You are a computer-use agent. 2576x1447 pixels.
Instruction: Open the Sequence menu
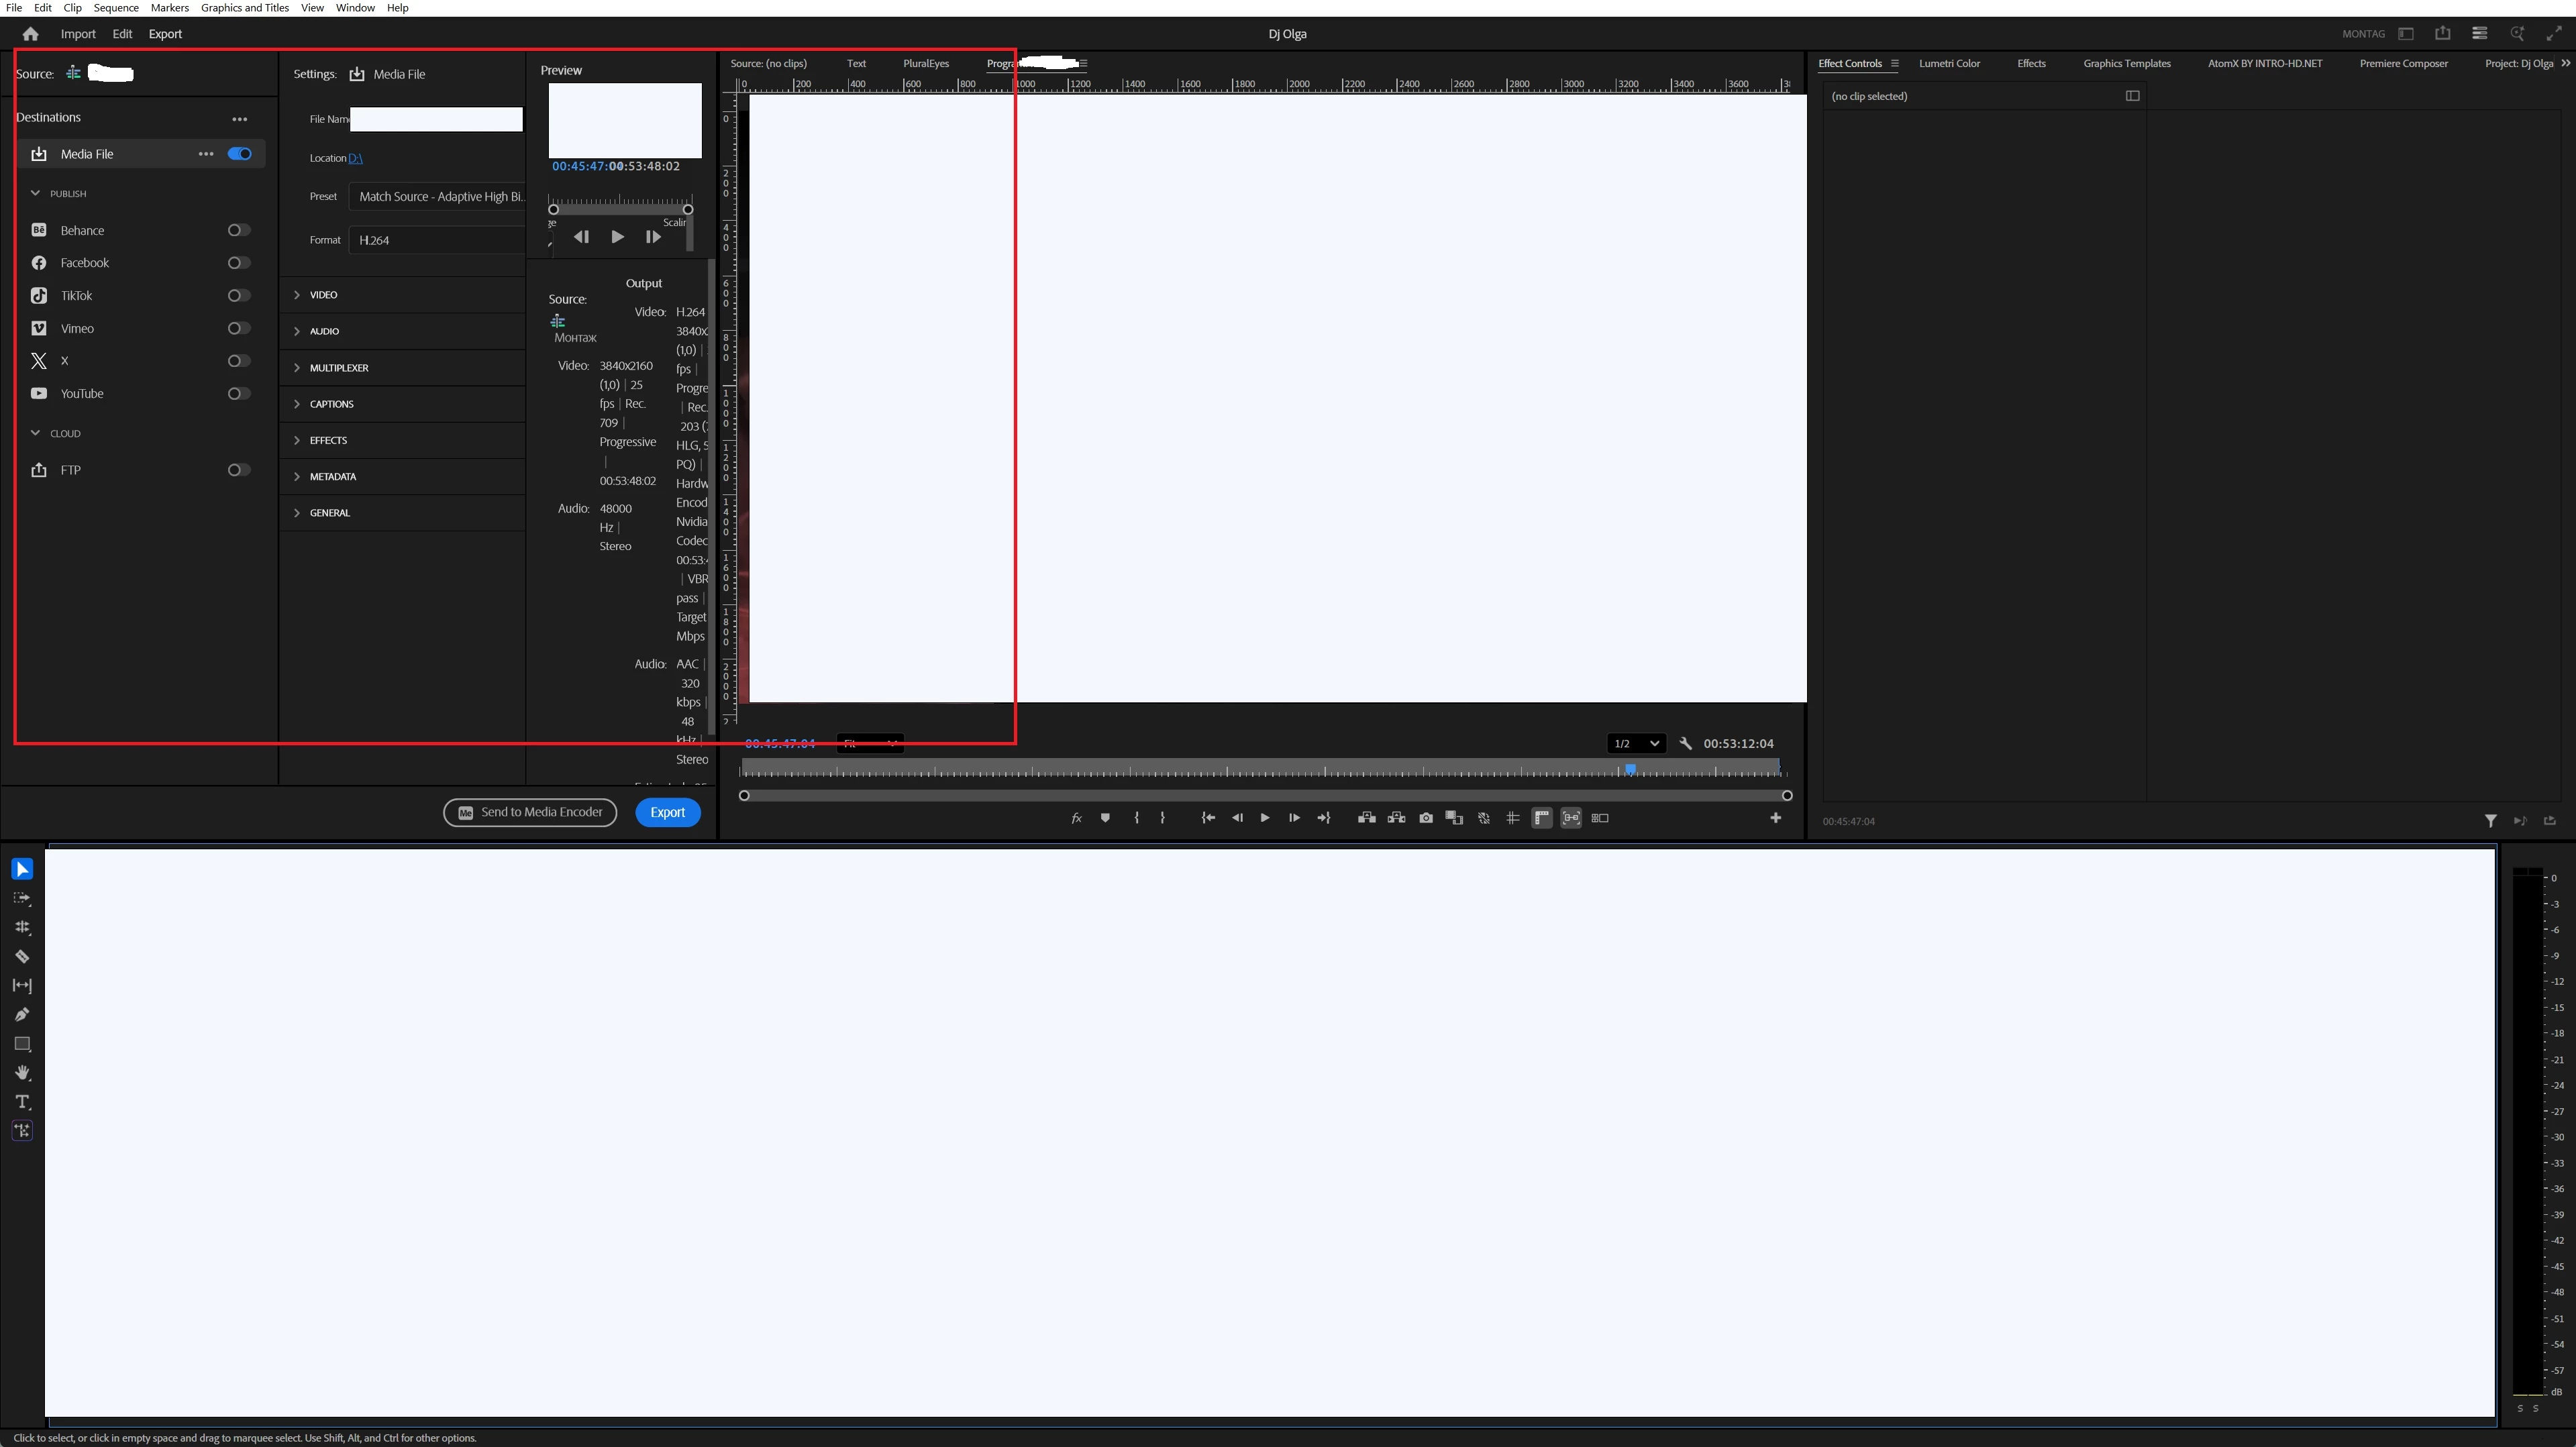click(x=116, y=8)
